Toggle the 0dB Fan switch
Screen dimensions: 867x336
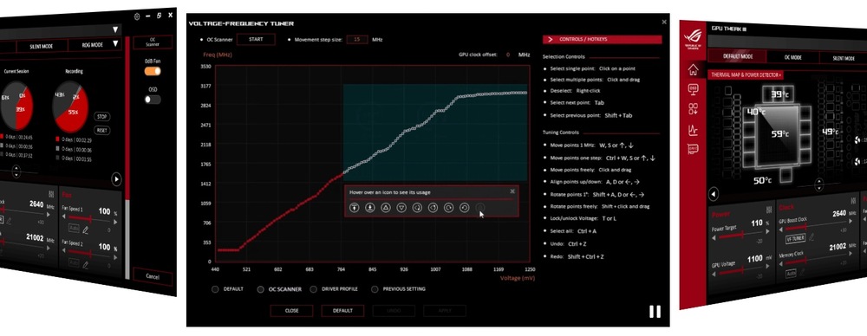153,71
